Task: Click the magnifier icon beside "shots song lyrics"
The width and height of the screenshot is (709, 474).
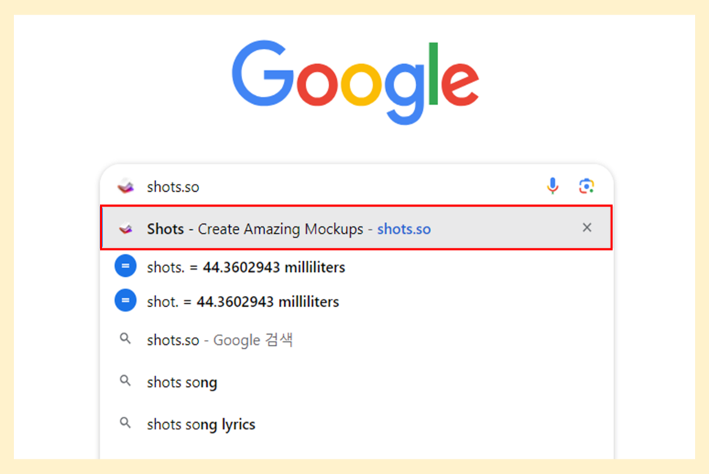Action: click(x=126, y=423)
